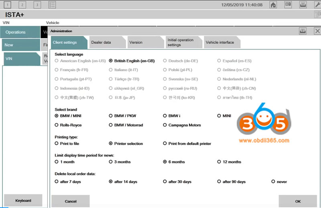This screenshot has width=321, height=208.
Task: Select Polski (pl-PL) language
Action: tap(178, 70)
